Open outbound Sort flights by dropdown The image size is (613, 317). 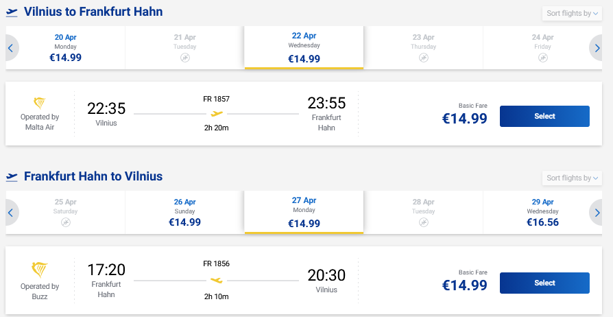click(x=573, y=13)
